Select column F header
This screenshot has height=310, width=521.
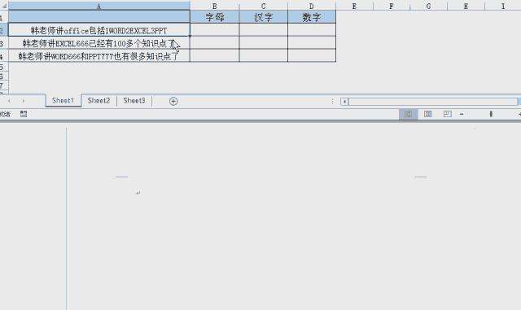(x=392, y=6)
